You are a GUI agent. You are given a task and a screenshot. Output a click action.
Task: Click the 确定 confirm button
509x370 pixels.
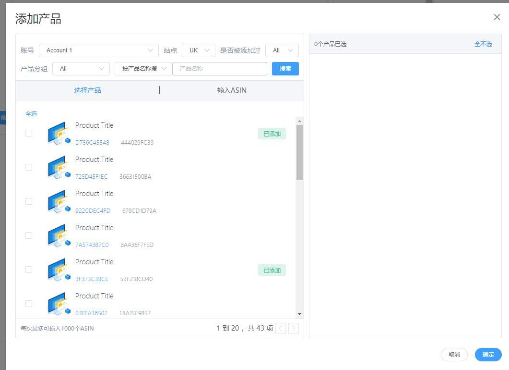(488, 355)
